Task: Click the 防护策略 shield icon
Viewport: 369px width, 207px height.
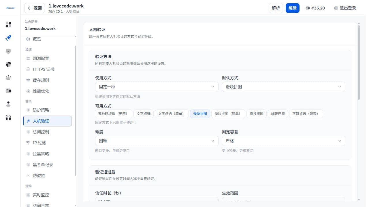Action: click(28, 110)
